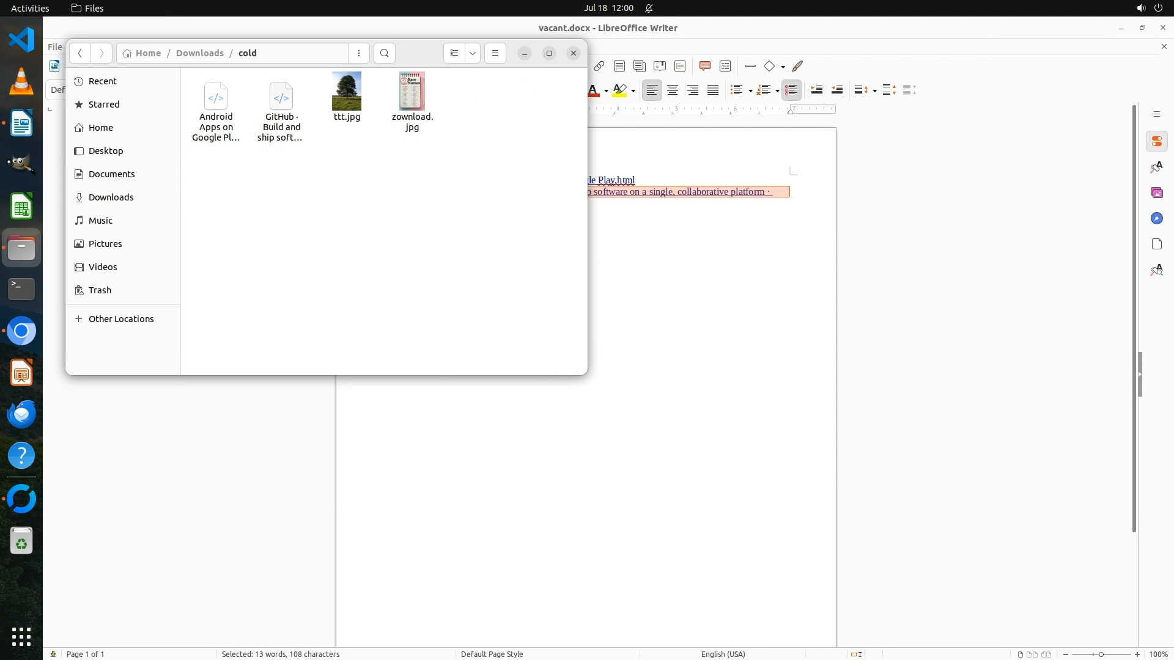
Task: Open the Navigator sidebar compass icon
Action: coord(1156,219)
